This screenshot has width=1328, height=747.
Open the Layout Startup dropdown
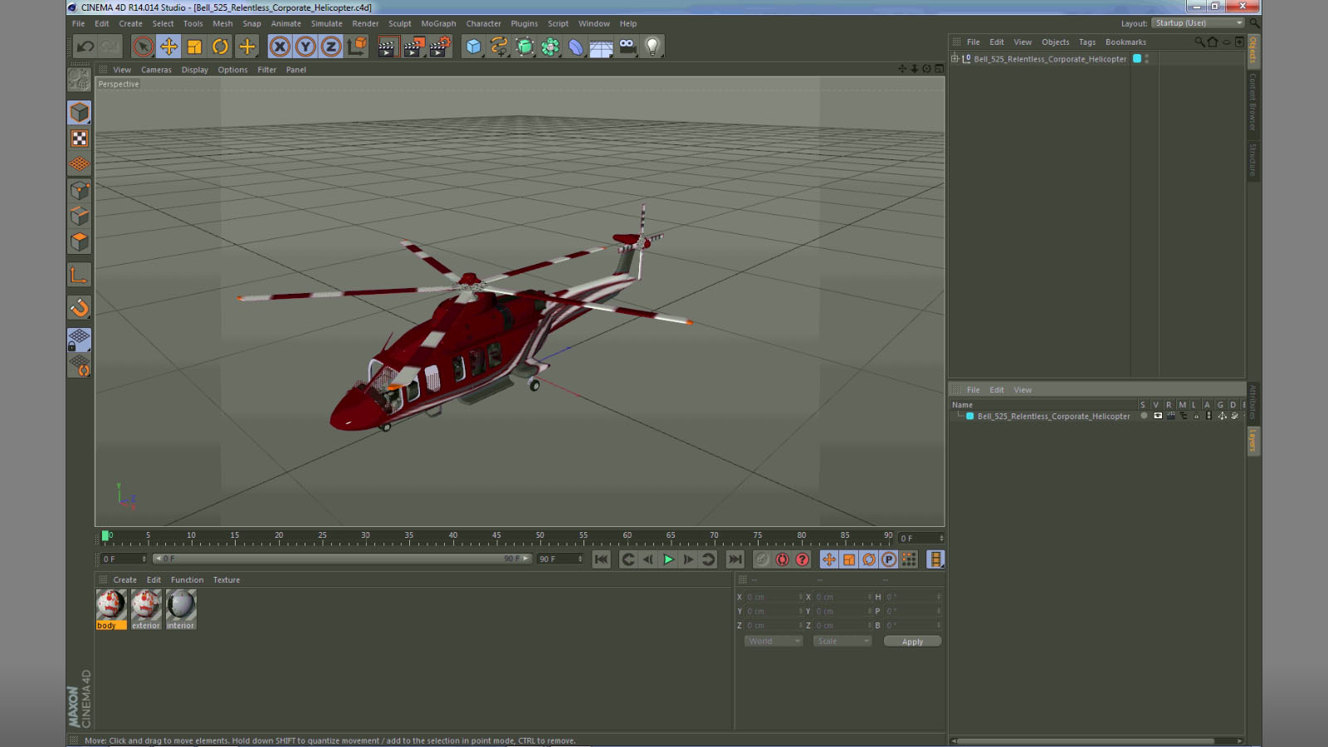pyautogui.click(x=1199, y=23)
